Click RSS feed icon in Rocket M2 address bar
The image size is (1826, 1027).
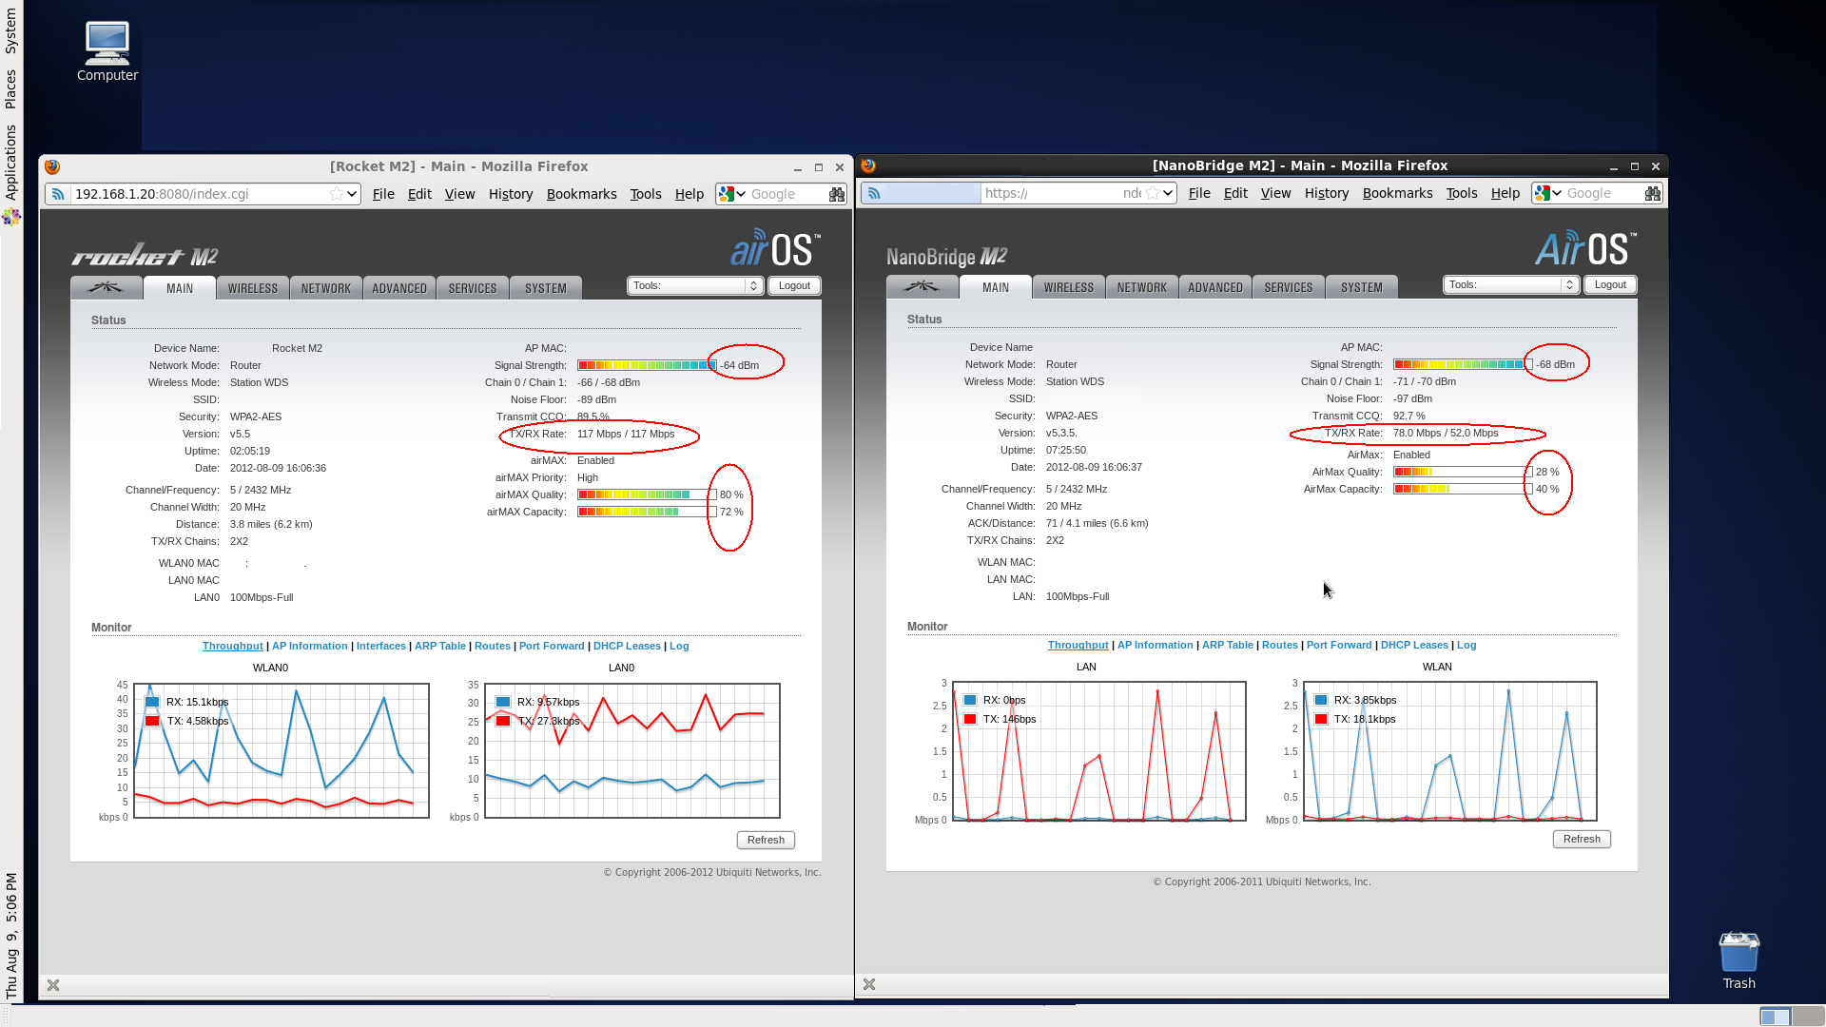click(x=58, y=194)
